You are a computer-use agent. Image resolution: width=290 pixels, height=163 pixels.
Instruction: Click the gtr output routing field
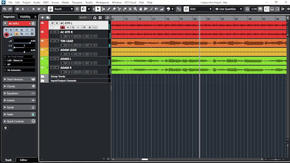click(x=19, y=64)
